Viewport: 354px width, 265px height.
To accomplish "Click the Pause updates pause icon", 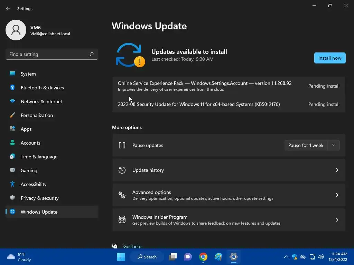I will point(122,145).
